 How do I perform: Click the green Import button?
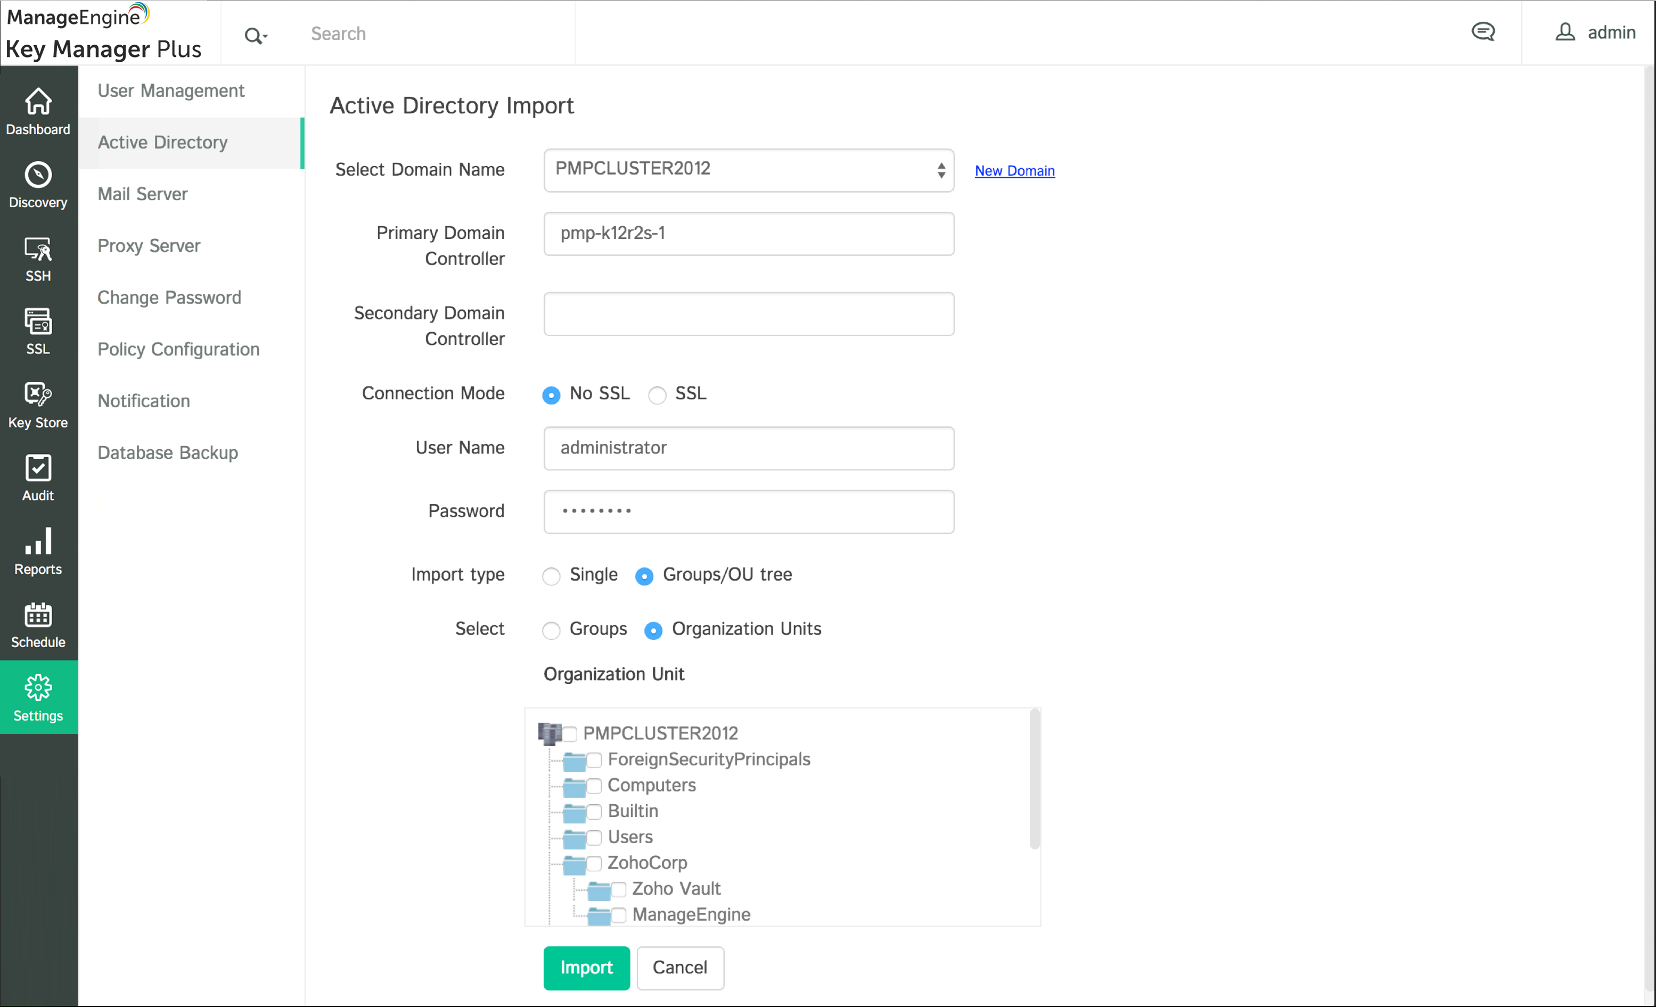pos(586,968)
